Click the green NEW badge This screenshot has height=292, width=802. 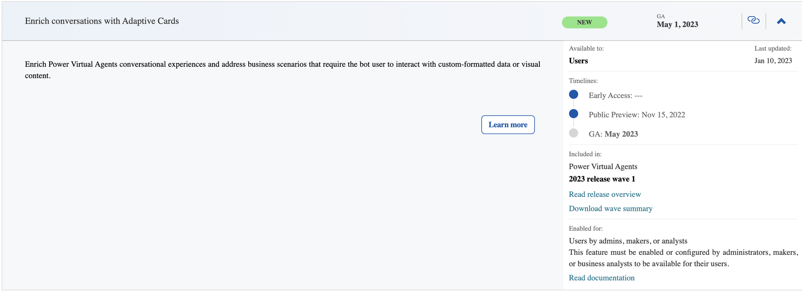click(x=584, y=22)
